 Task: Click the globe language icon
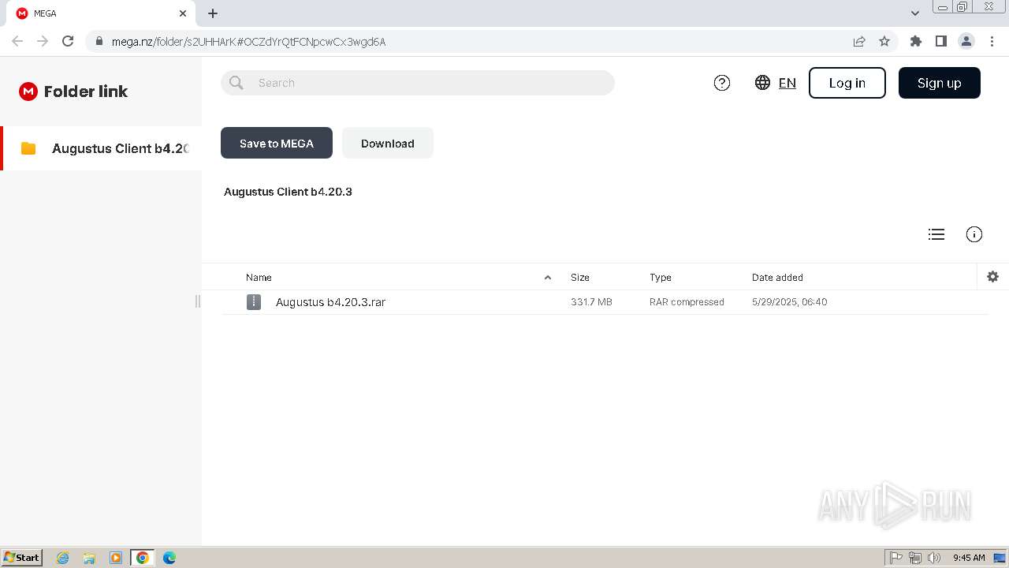tap(762, 83)
